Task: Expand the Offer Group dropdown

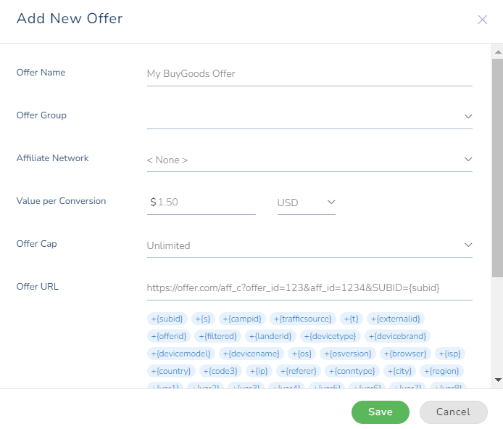Action: [x=309, y=116]
